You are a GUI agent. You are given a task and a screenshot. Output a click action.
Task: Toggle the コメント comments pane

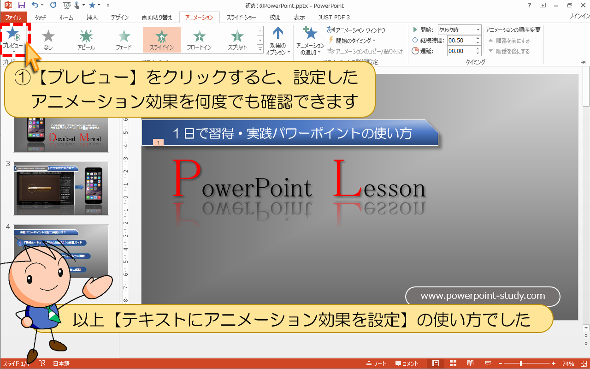point(407,363)
